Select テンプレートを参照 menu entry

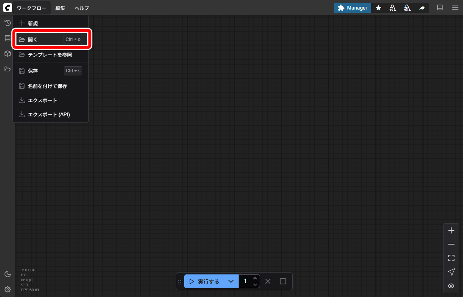pos(51,55)
